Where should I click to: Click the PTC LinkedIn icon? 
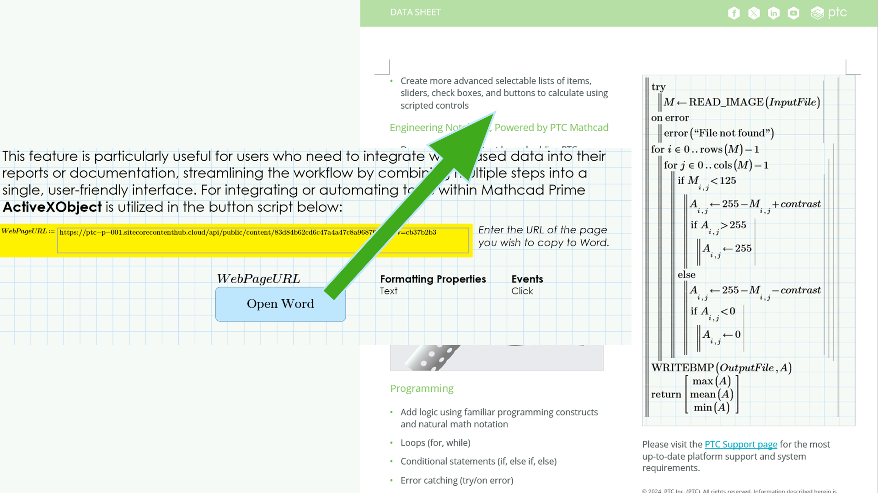coord(774,12)
